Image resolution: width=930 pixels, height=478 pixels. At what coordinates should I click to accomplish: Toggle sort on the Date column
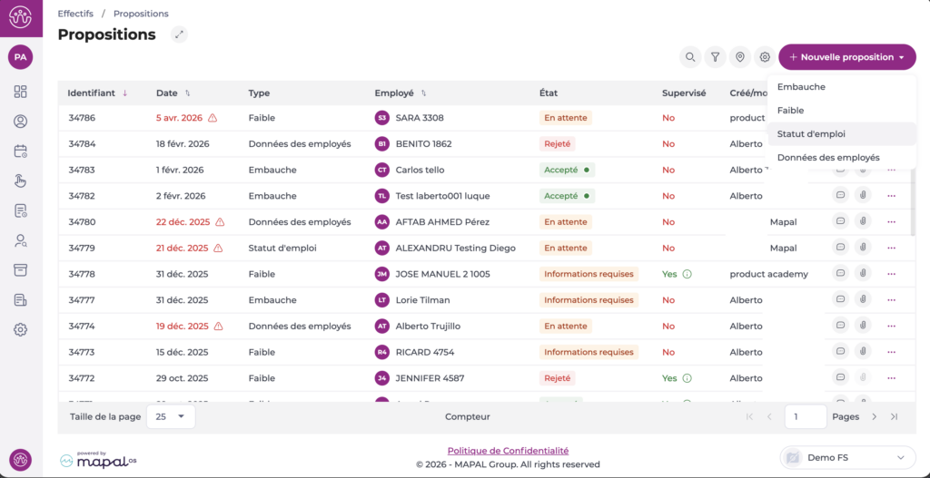pyautogui.click(x=173, y=93)
